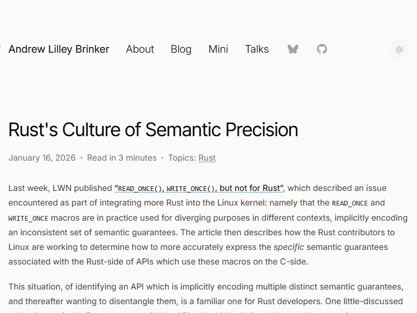Screen dimensions: 417x313
Task: Click the italicized word "specific"
Action: (x=289, y=247)
